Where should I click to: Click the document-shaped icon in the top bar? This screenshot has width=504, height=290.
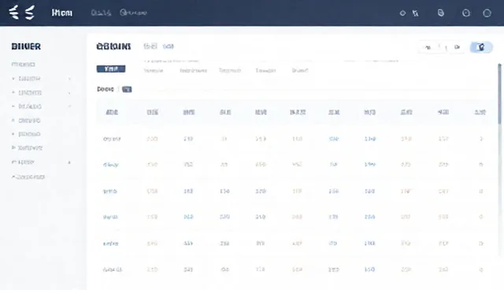pos(441,13)
